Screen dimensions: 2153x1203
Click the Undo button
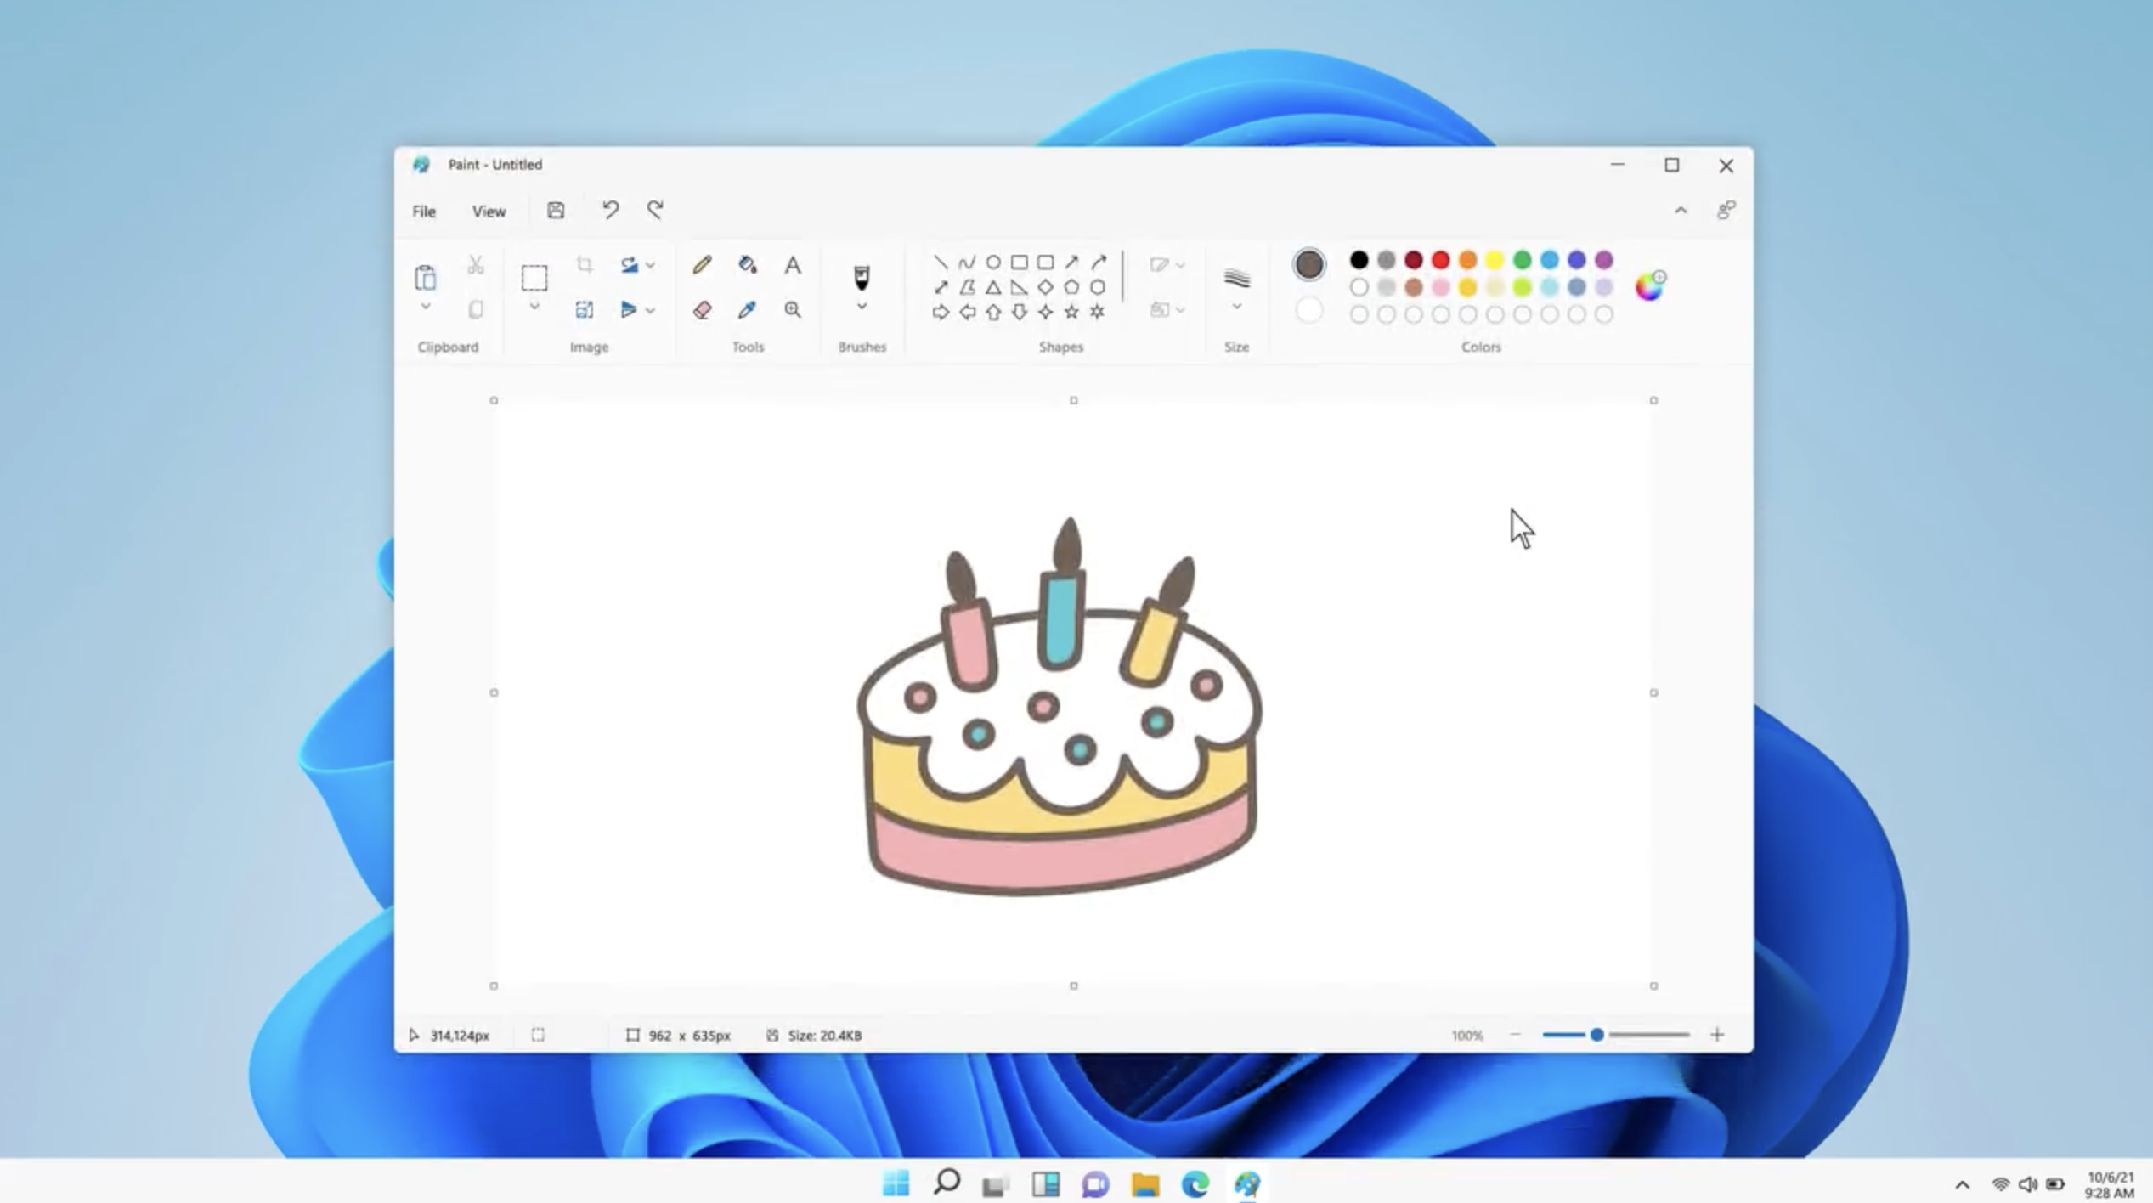point(610,210)
